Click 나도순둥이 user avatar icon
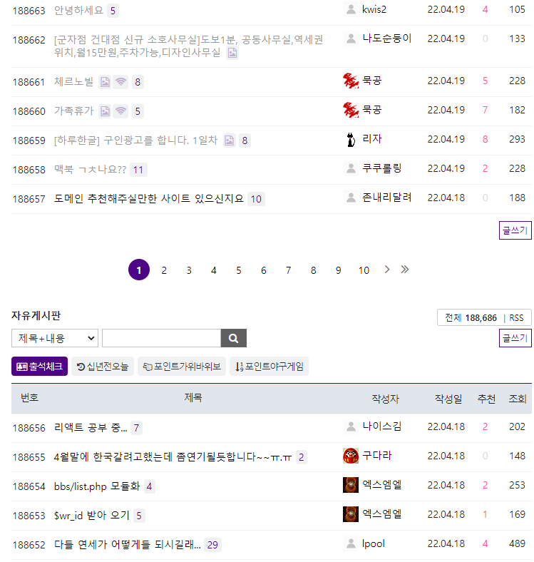 pos(351,39)
